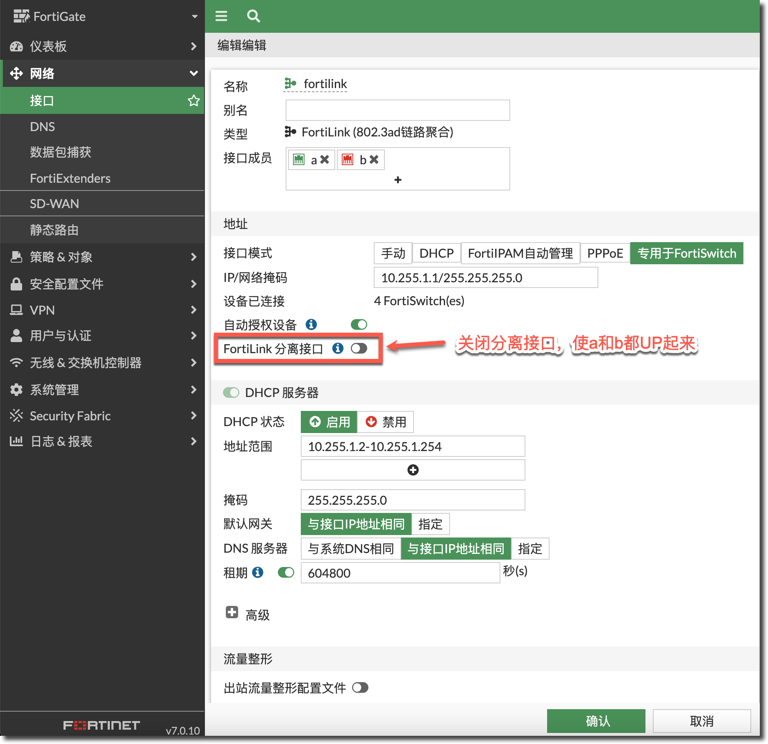Viewport: 768px width, 744px height.
Task: Enable 出站流量整形配置文件 toggle
Action: 360,687
